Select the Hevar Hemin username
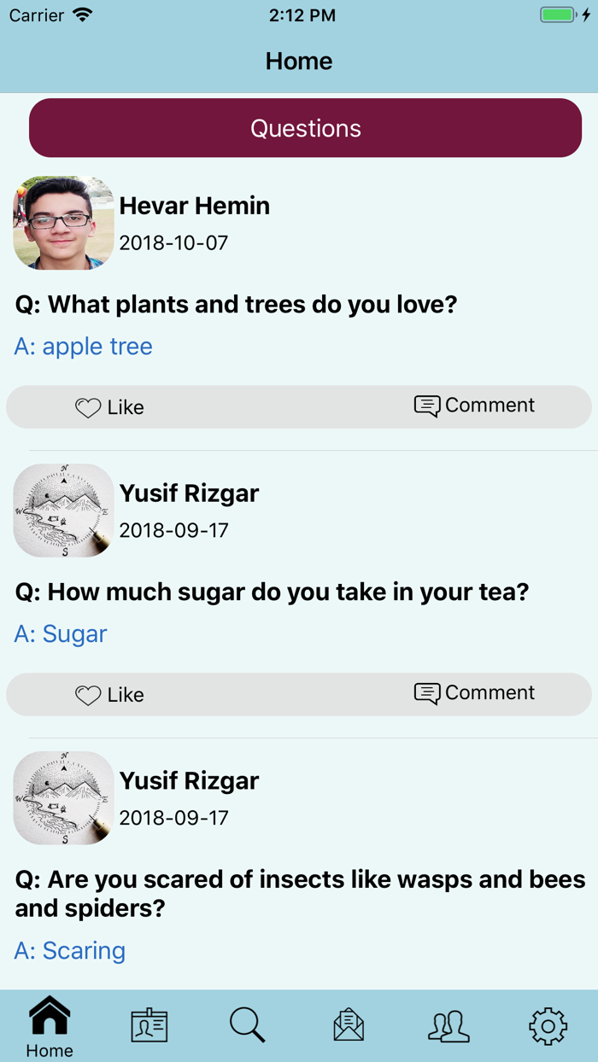The height and width of the screenshot is (1062, 598). click(195, 206)
